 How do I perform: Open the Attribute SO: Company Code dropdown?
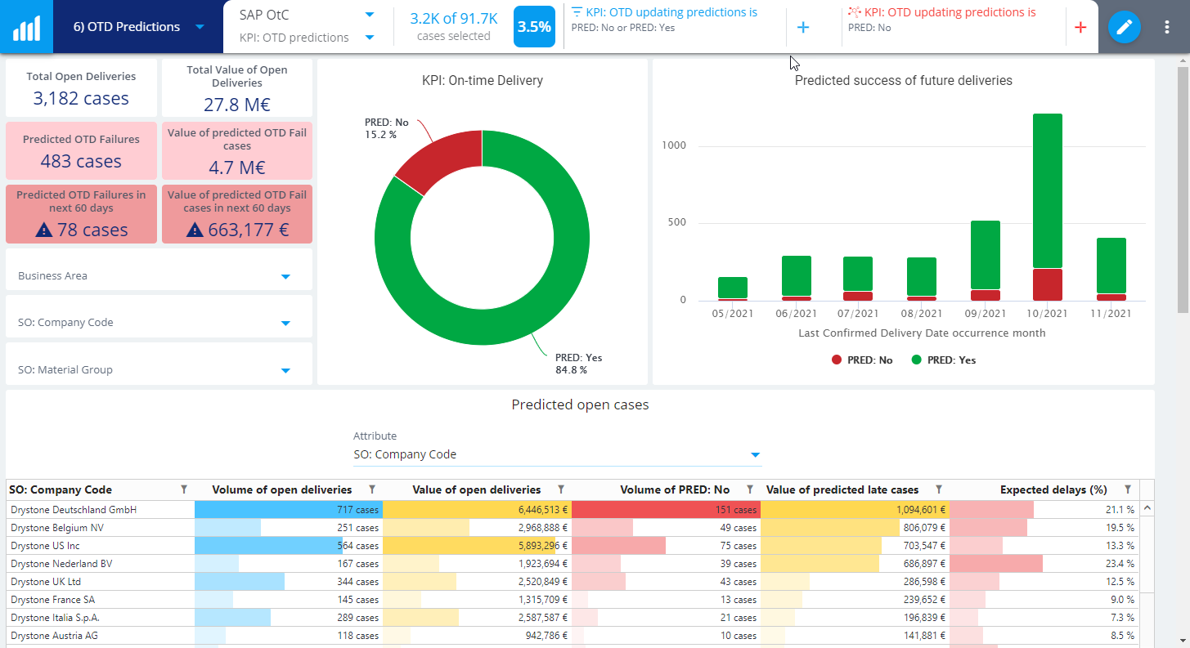click(557, 454)
